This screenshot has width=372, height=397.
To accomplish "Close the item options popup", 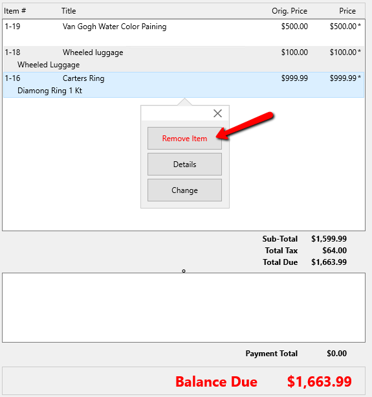I will pyautogui.click(x=217, y=113).
